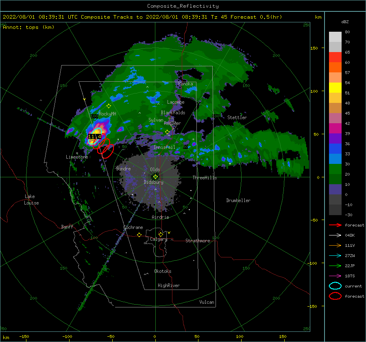
Task: Select the orange 111V track arrow
Action: tap(335, 245)
